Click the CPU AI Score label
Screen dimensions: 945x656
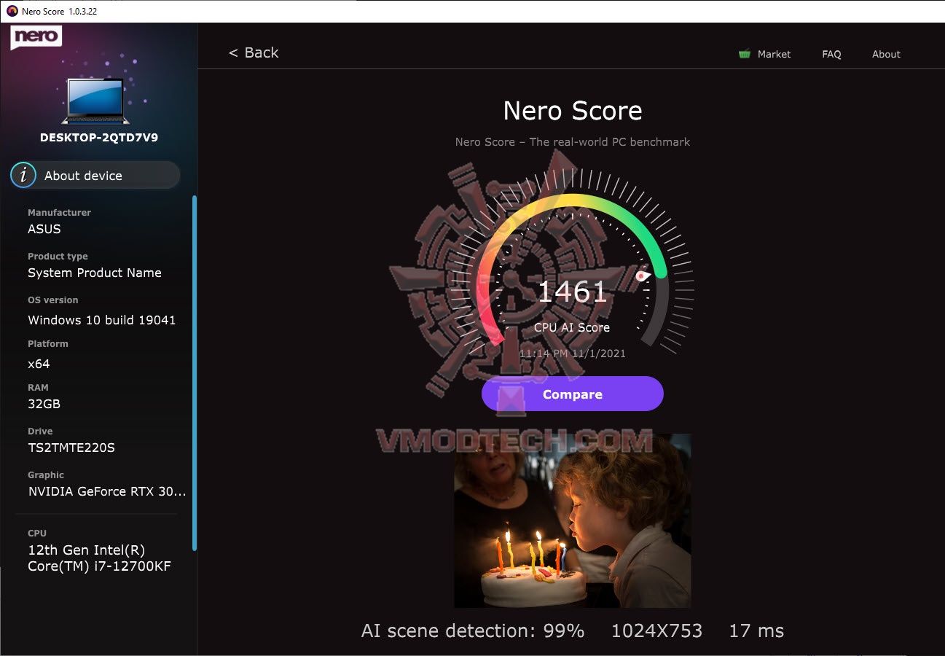[572, 327]
